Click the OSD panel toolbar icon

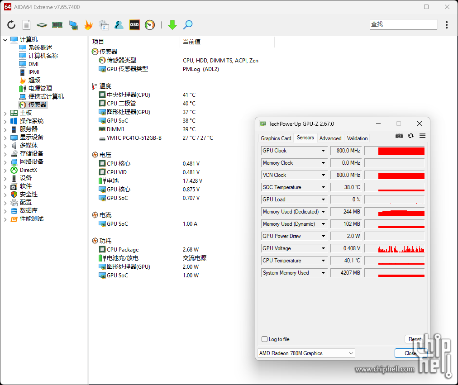coord(134,25)
